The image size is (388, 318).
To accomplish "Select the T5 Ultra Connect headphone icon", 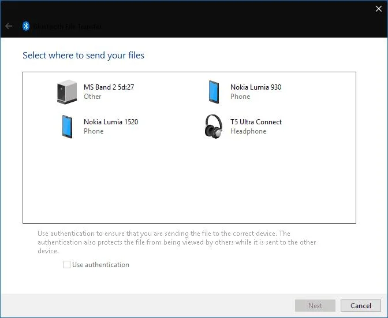I will pos(214,127).
